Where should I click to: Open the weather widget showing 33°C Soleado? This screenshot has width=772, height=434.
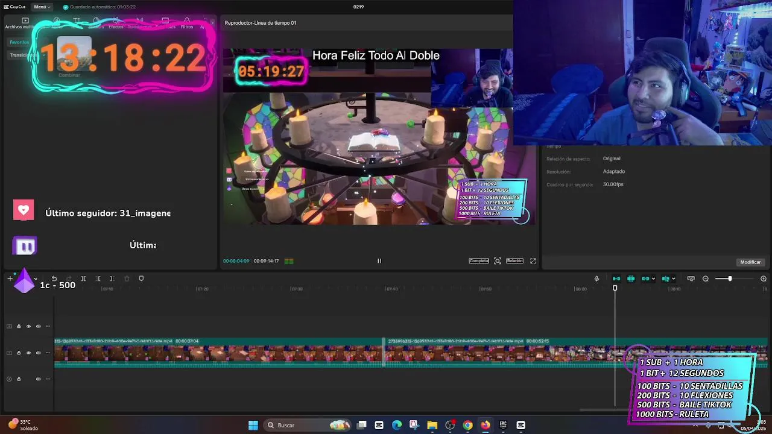[x=24, y=425]
